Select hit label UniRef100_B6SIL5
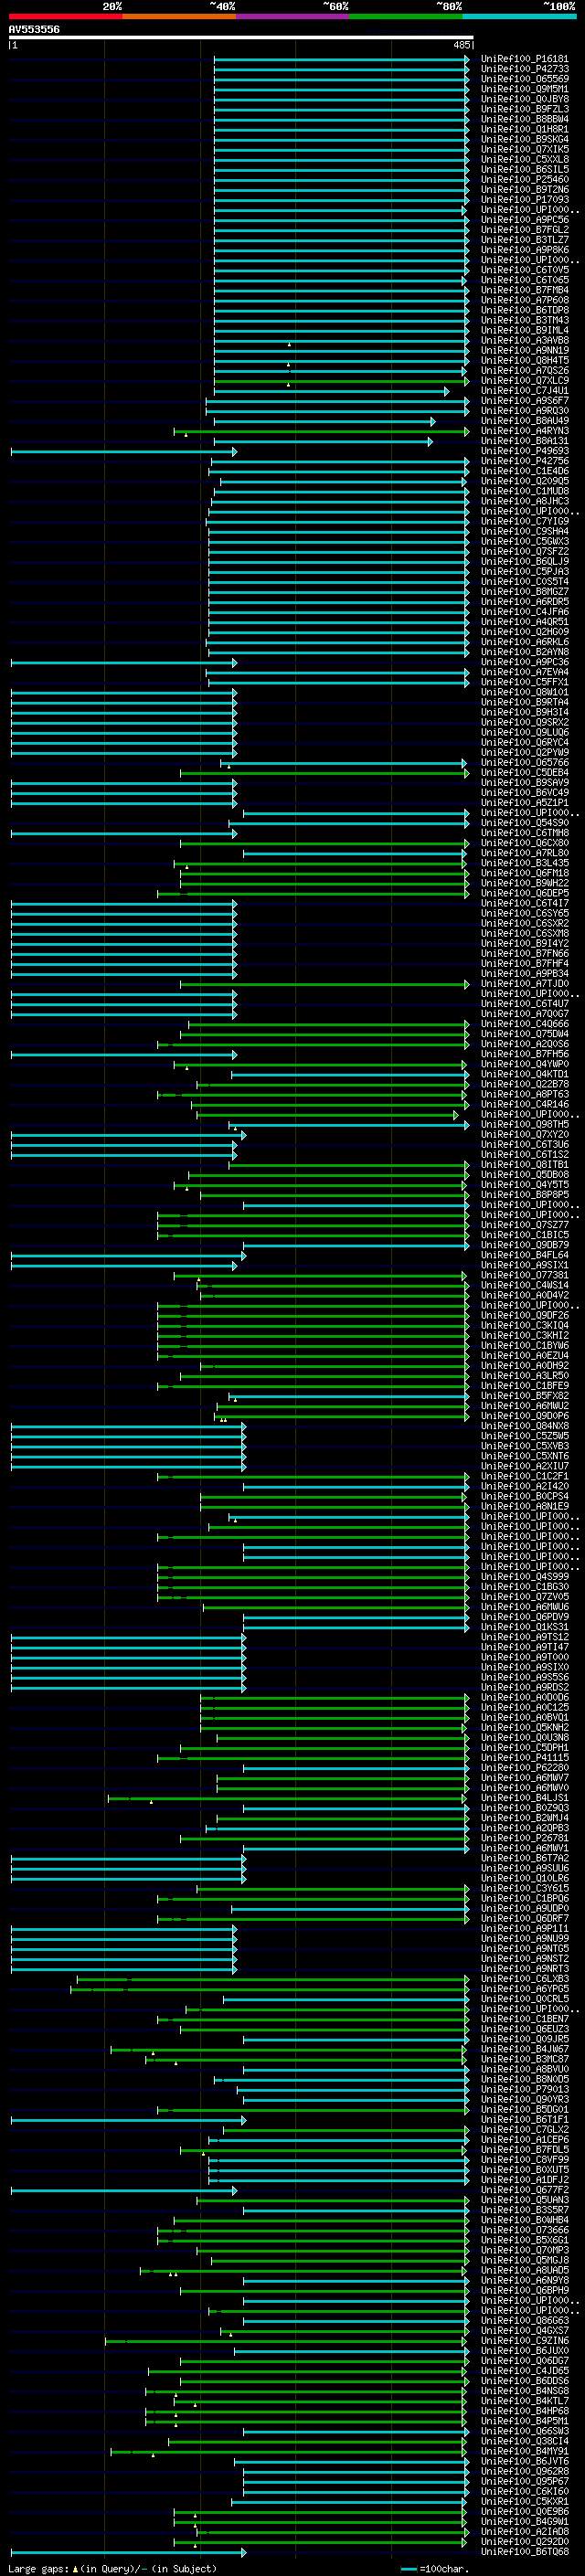 pos(524,169)
